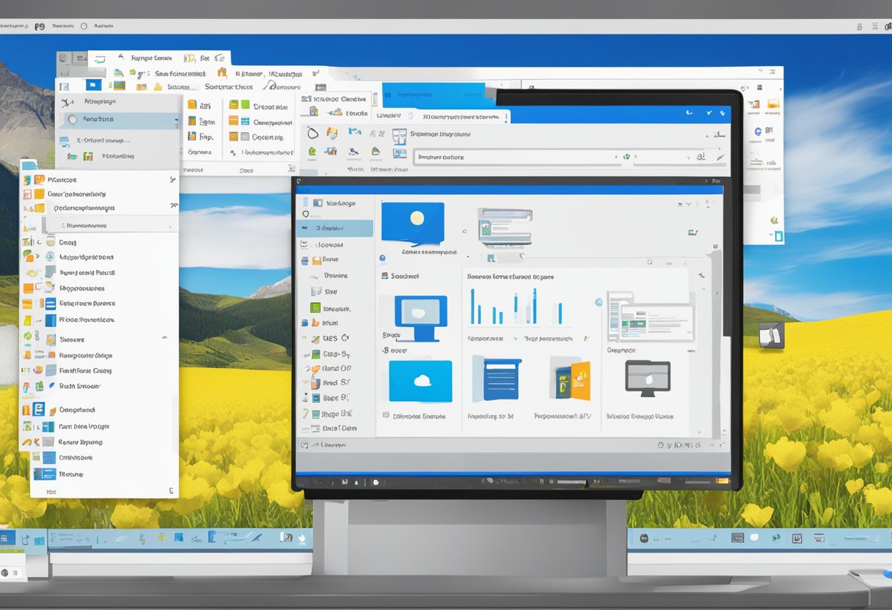Select the gray monitor settings icon
The width and height of the screenshot is (892, 610).
point(648,379)
